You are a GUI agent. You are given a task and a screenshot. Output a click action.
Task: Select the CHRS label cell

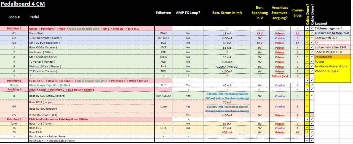164,57
